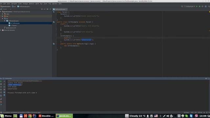
Task: Collapse the InitExample.java file node
Action: (5, 21)
